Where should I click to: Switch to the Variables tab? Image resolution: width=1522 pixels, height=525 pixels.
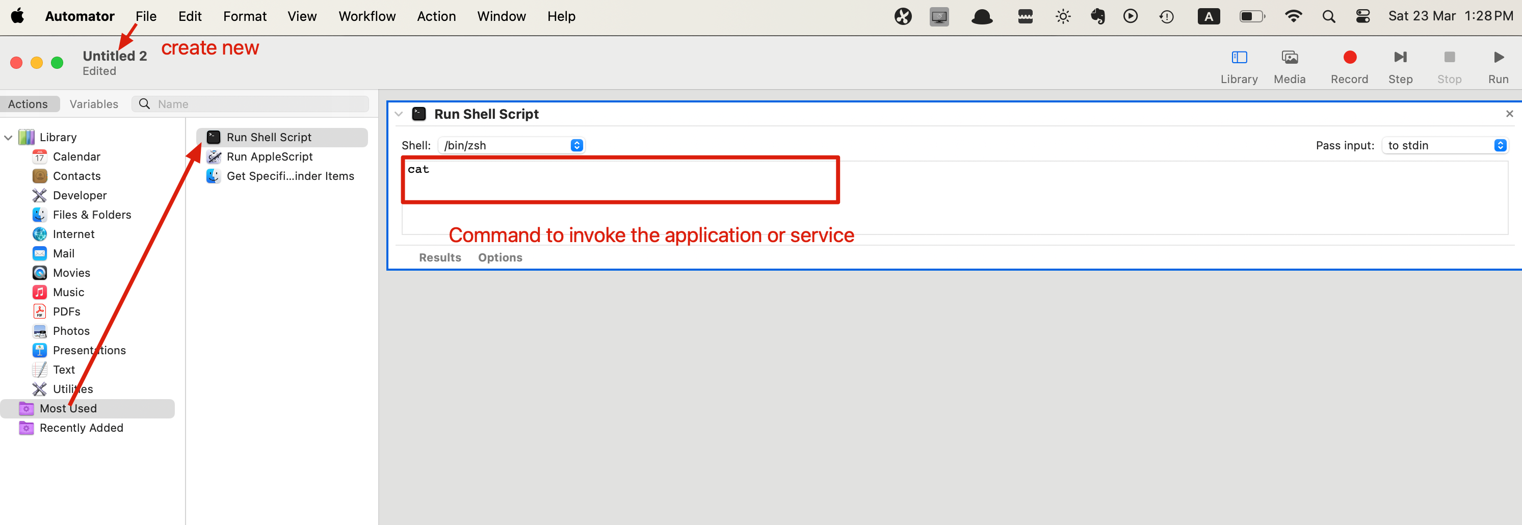click(93, 104)
